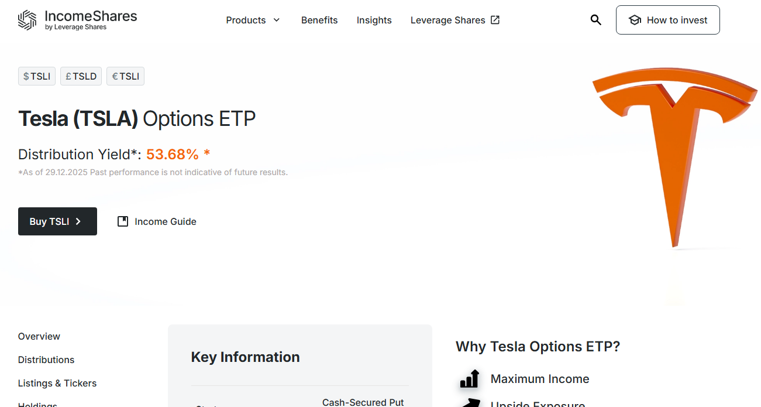
Task: Click the Maximum Income bar chart icon
Action: 470,379
